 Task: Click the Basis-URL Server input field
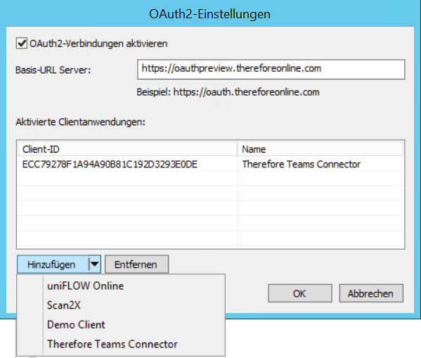(271, 70)
